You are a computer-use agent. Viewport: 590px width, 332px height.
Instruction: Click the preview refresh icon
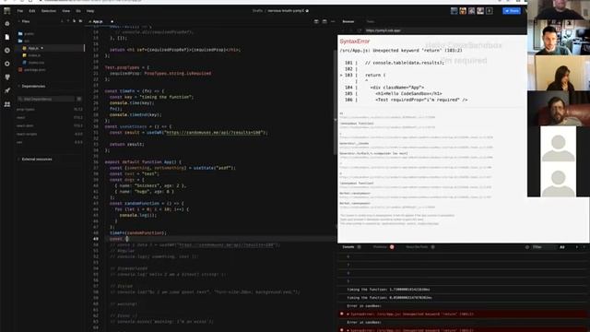(x=360, y=30)
